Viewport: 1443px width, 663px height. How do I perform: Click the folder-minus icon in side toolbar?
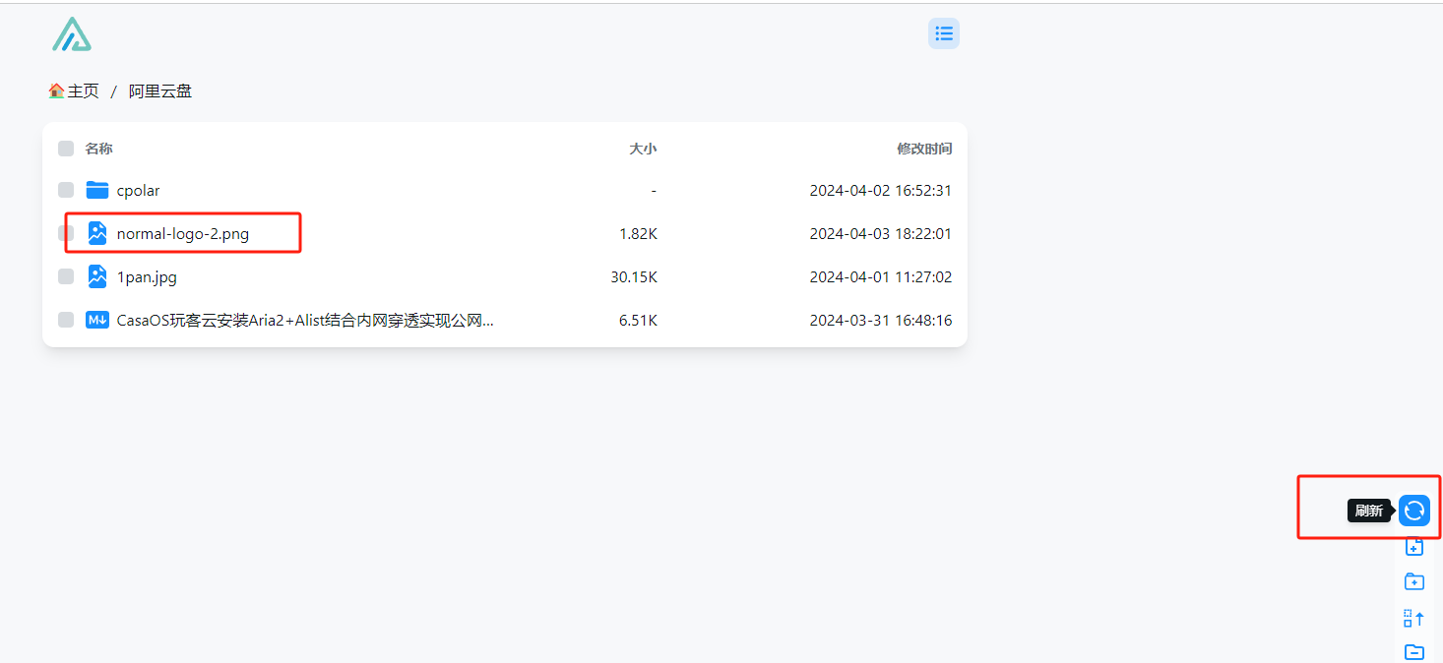[1414, 652]
